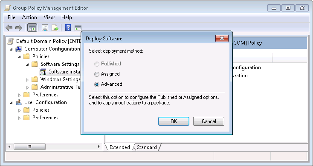Click Cancel in Deploy Software dialog
Screen dimensions: 313x166
[x=209, y=121]
